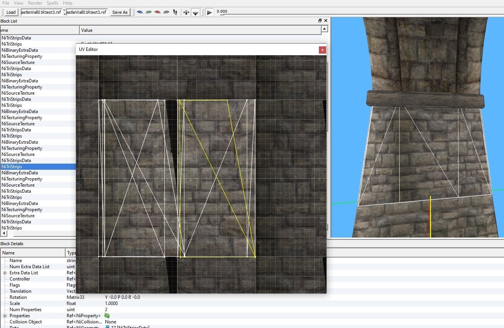This screenshot has width=504, height=328.
Task: Click the Rotation value Y -0.0 P 0.0
Action: pos(123,297)
